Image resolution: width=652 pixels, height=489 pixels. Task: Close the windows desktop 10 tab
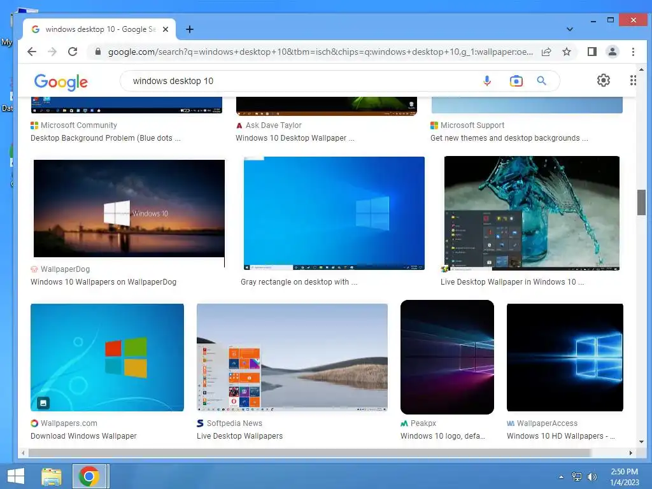(x=166, y=29)
